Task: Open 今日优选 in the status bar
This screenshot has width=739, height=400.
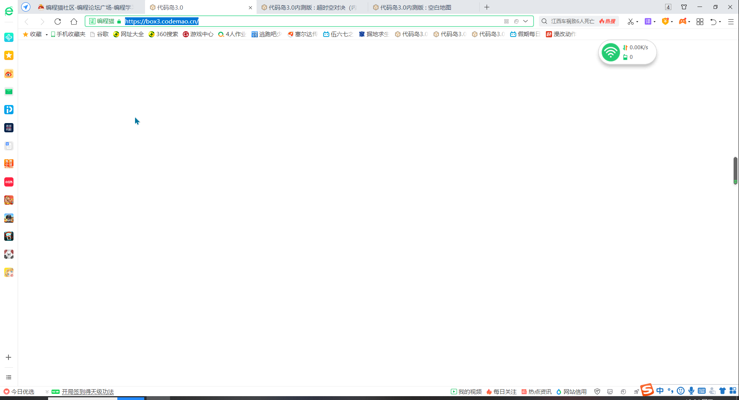Action: (x=19, y=392)
